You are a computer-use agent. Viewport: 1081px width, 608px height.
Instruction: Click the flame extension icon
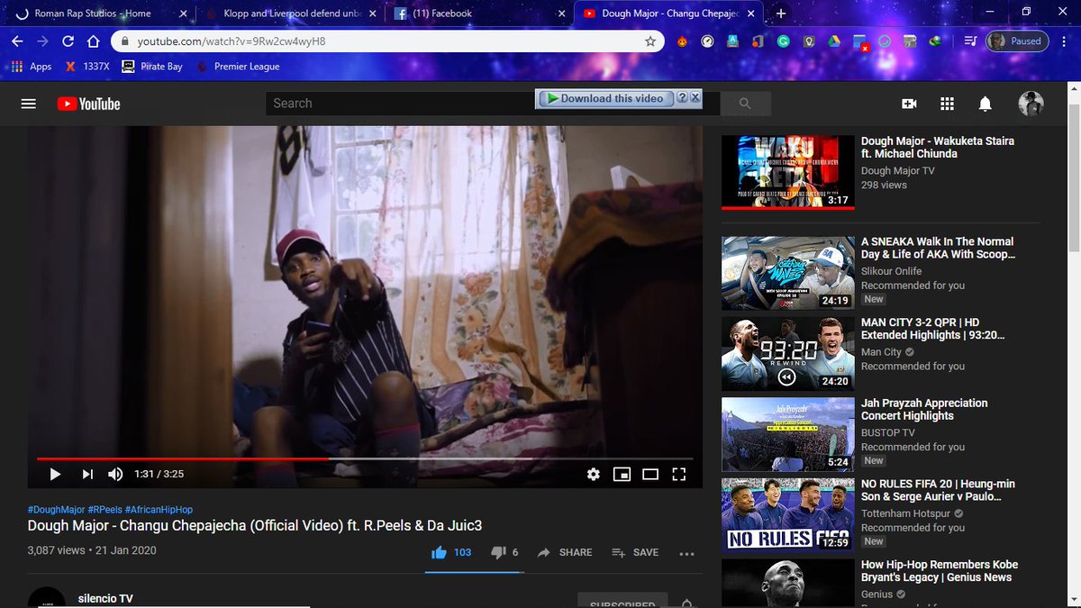tap(682, 41)
